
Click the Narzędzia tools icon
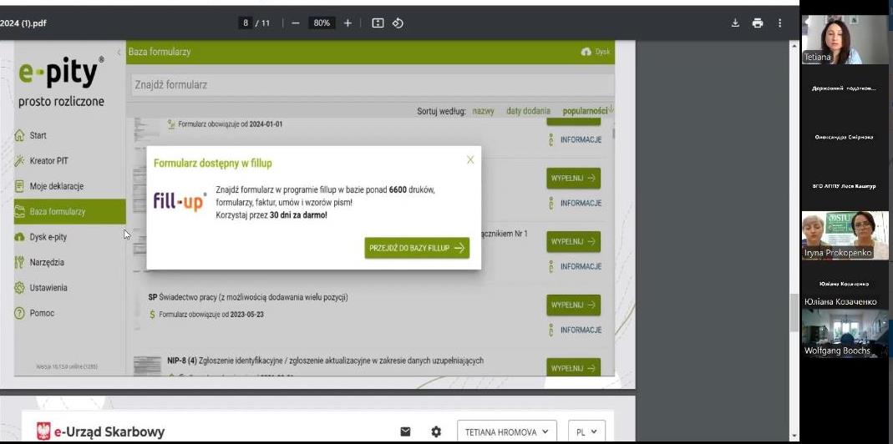(x=19, y=262)
